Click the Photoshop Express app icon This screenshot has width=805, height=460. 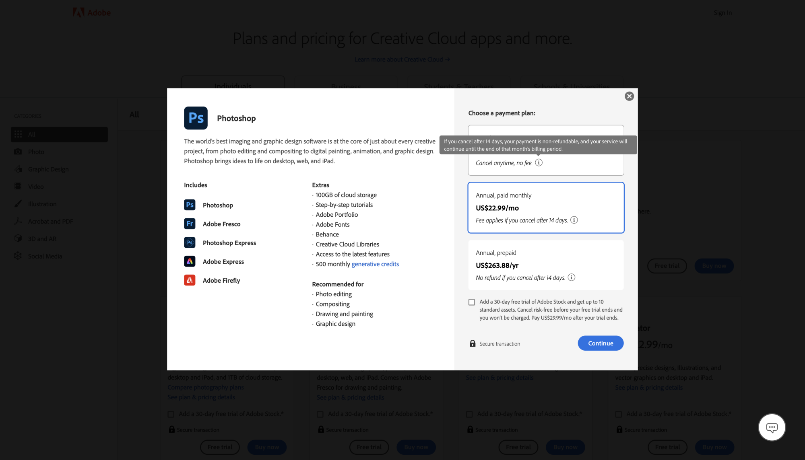(190, 242)
